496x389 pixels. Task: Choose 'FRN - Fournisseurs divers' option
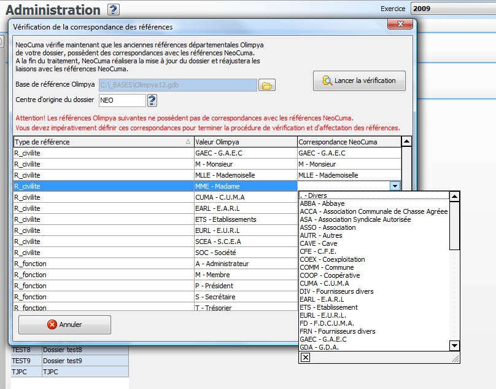coord(374,331)
